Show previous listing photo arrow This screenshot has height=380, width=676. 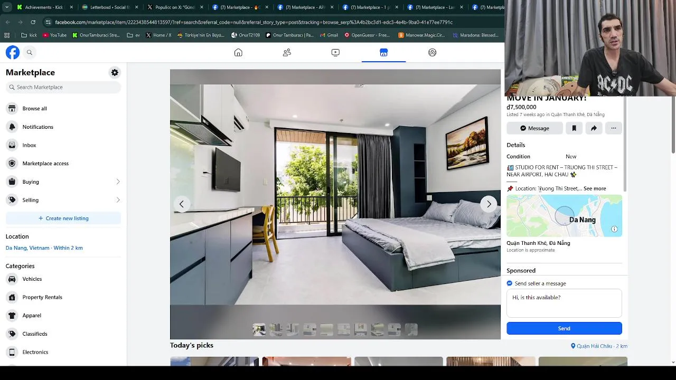point(182,204)
